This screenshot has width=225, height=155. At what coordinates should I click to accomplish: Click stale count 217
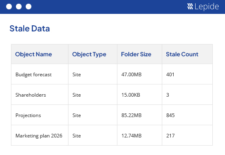(170, 136)
